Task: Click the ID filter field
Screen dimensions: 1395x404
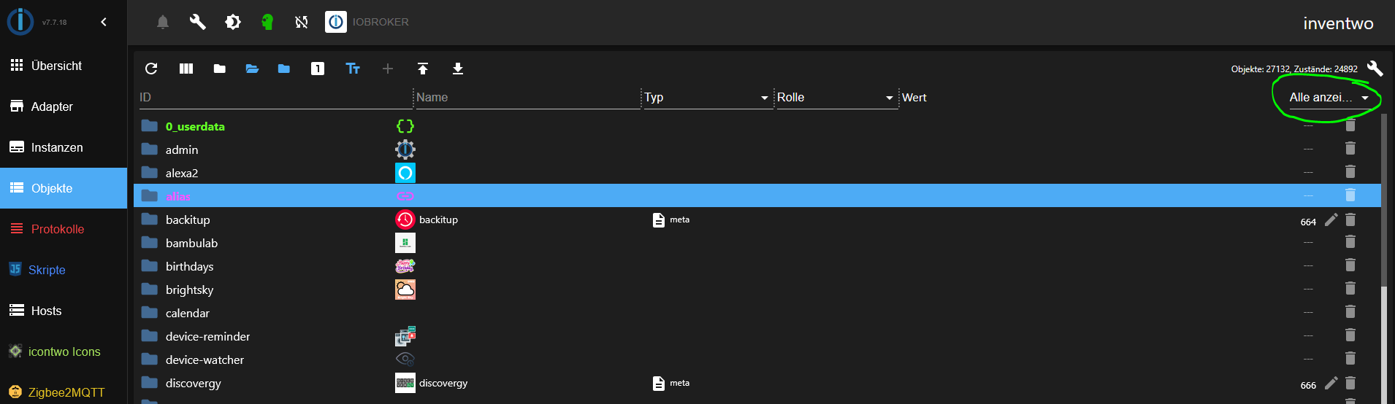Action: (x=275, y=98)
